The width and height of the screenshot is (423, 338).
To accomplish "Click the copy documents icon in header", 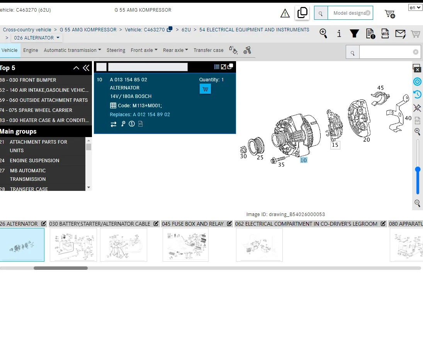I will click(x=302, y=13).
